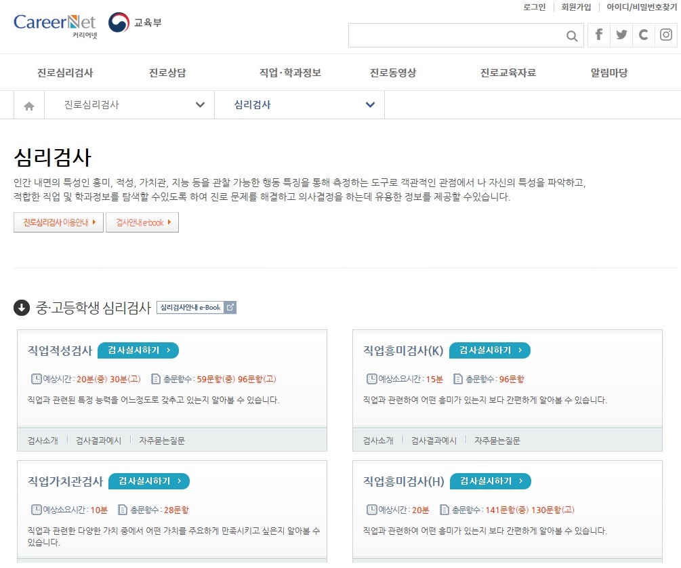
Task: Click the 직업흥미검사(H) card title
Action: tap(403, 481)
